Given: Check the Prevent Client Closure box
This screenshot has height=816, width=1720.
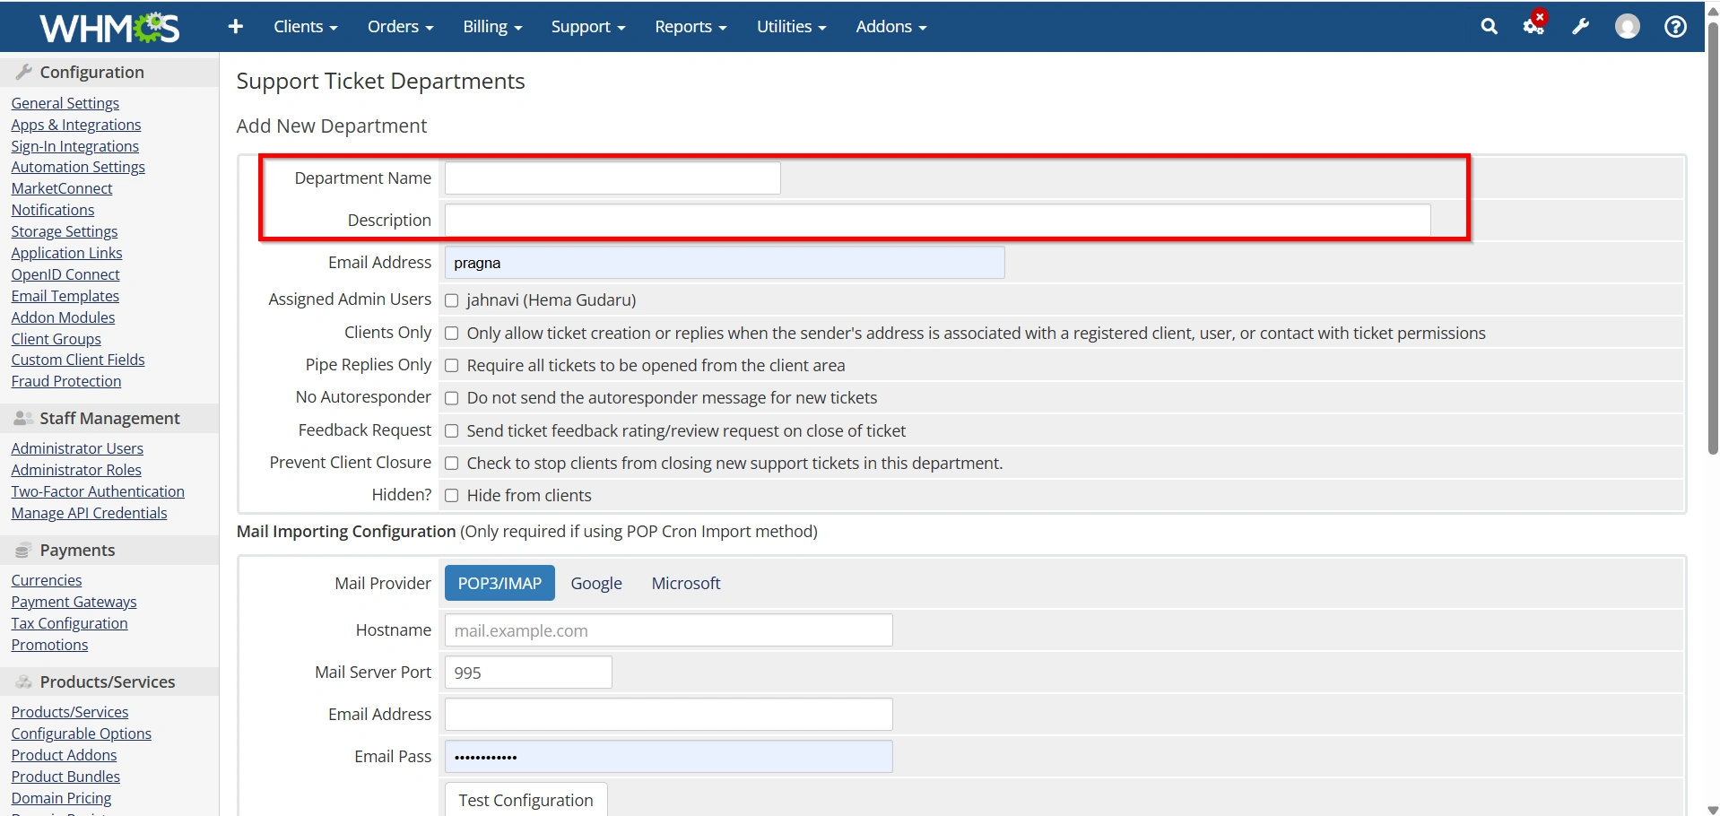Looking at the screenshot, I should pos(452,464).
